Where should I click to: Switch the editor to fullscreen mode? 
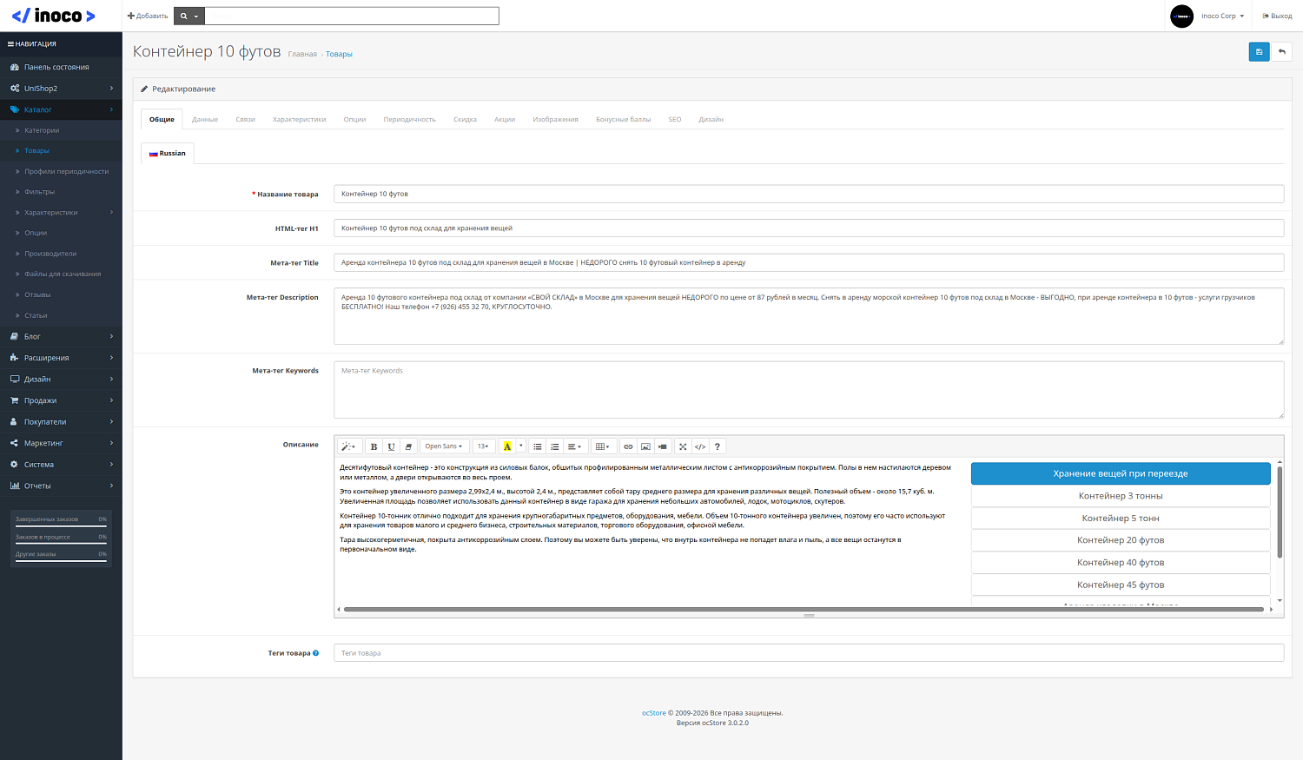684,446
